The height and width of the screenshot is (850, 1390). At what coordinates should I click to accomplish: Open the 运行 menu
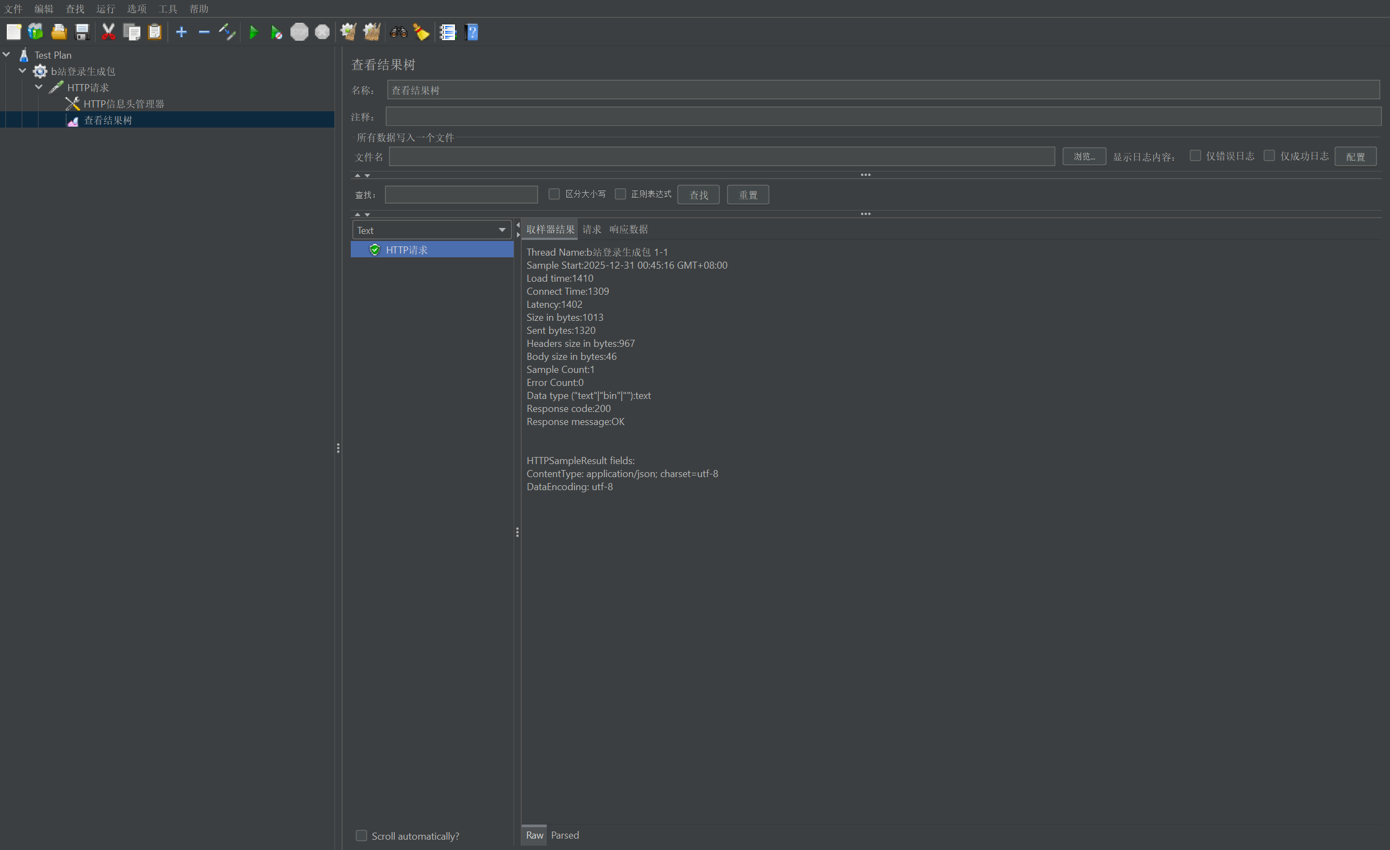[105, 9]
